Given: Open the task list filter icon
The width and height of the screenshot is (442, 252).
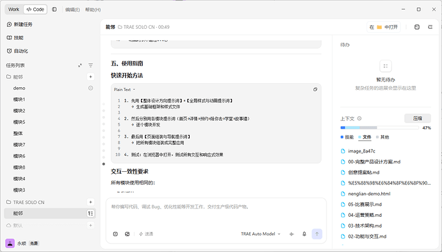Looking at the screenshot, I should (x=90, y=65).
